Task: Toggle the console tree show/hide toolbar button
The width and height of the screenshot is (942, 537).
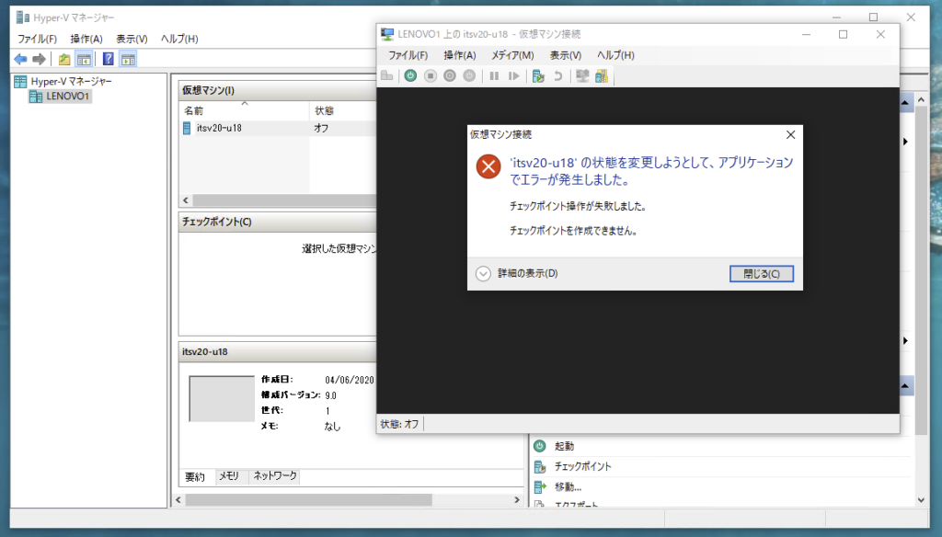Action: [x=84, y=59]
